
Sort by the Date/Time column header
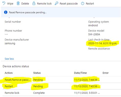click(x=80, y=73)
